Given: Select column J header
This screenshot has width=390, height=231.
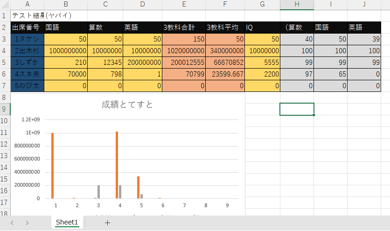Looking at the screenshot, I should 364,4.
